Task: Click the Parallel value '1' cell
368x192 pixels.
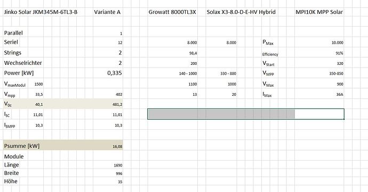Action: point(121,34)
